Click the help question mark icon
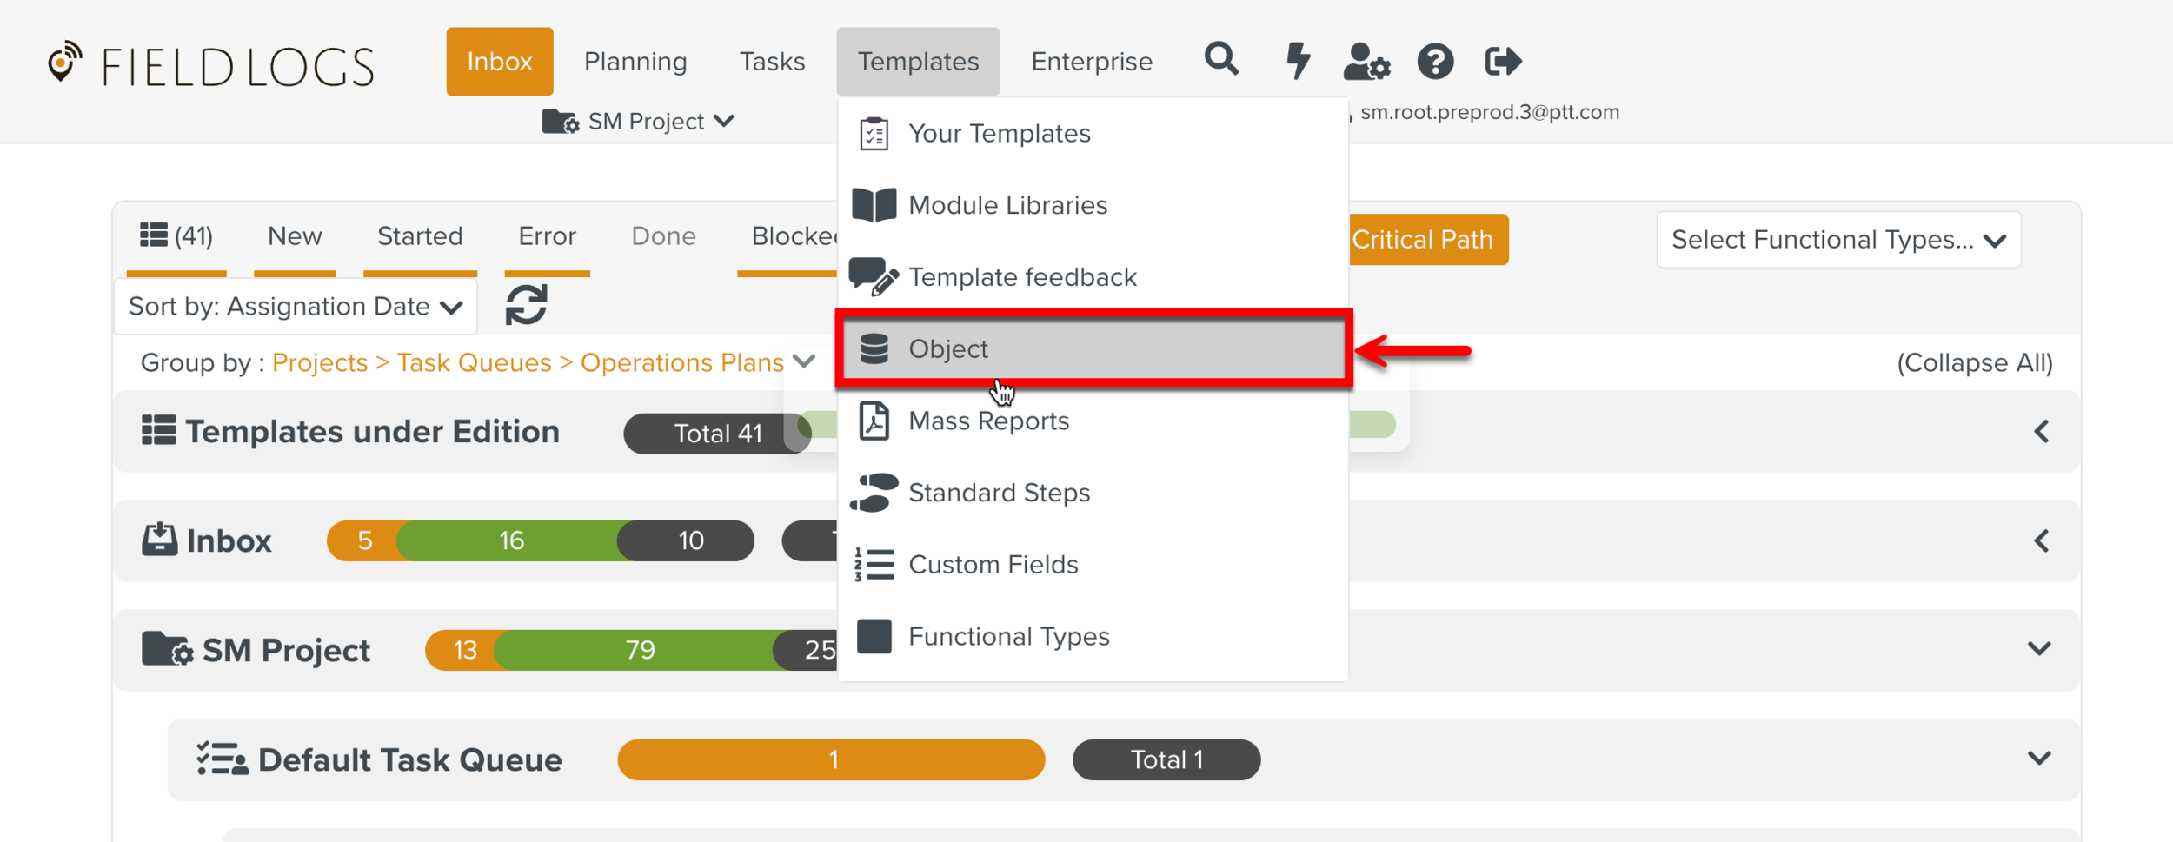The width and height of the screenshot is (2173, 842). click(1435, 62)
